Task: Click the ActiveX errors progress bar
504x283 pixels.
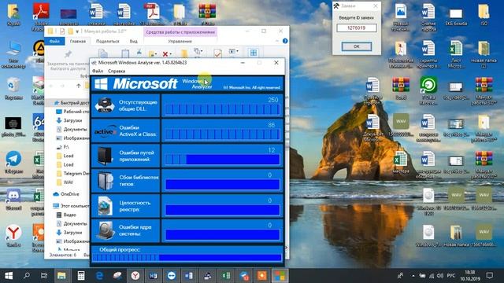Action: (x=222, y=134)
